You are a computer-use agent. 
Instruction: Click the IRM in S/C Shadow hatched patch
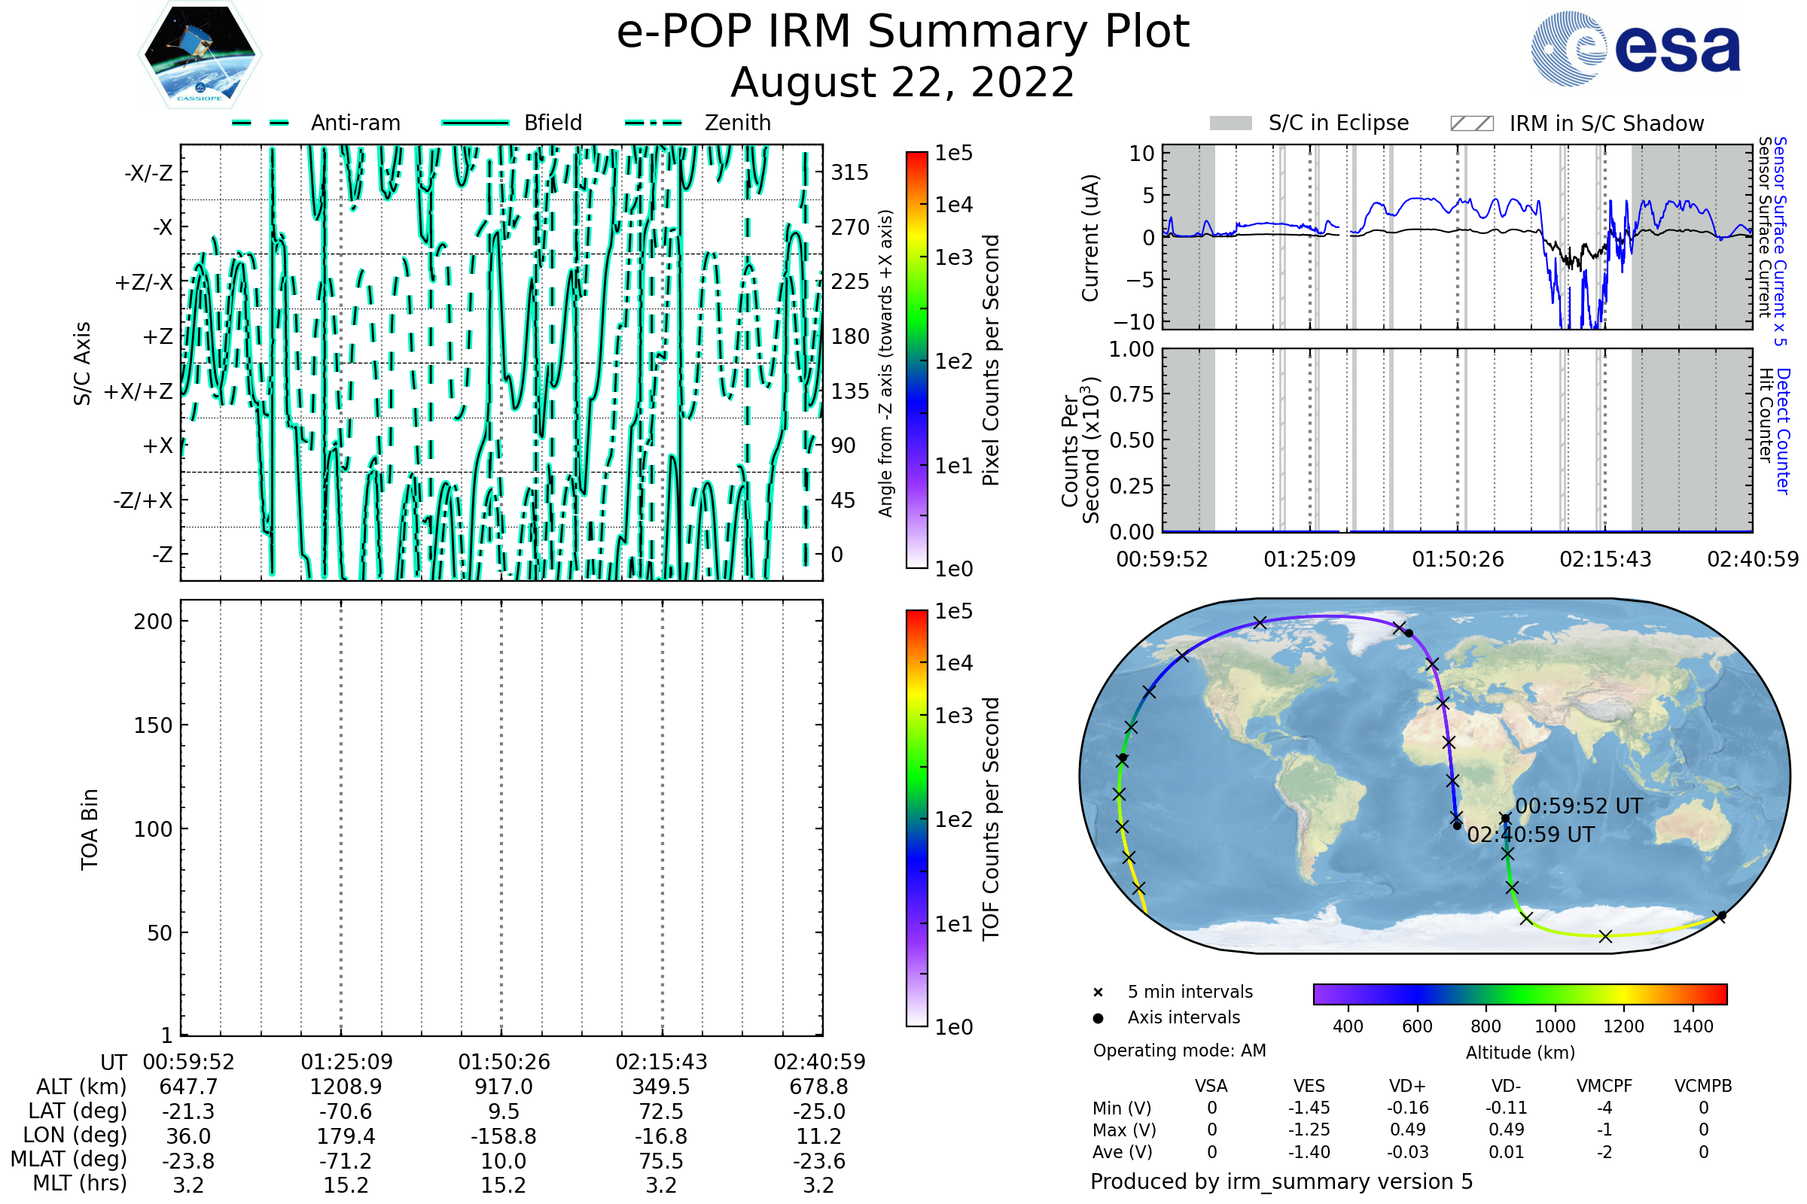[1471, 123]
